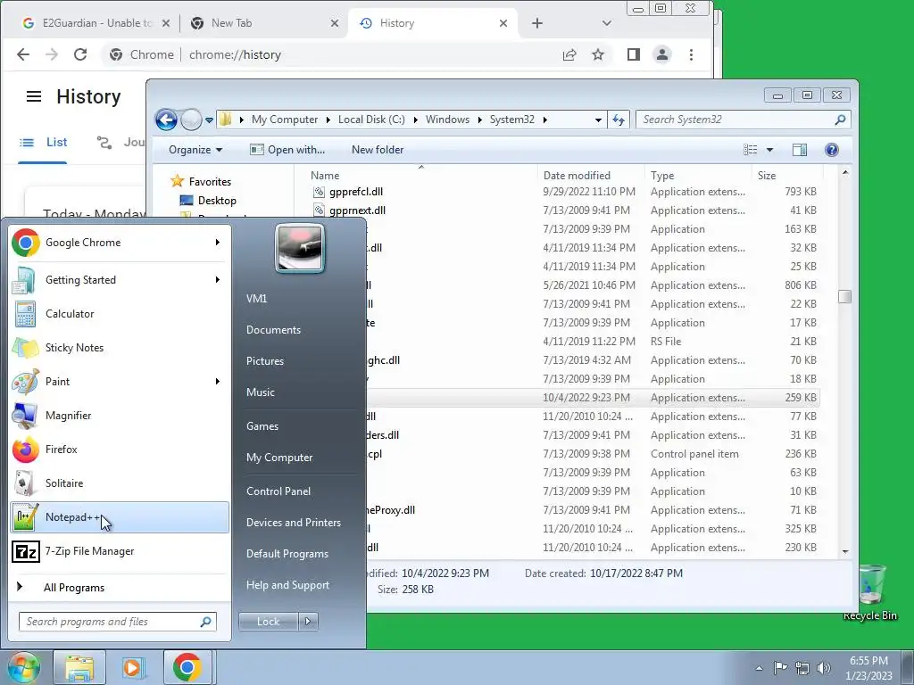Screen dimensions: 914x685
Task: Open My Computer from Start menu
Action: point(279,458)
